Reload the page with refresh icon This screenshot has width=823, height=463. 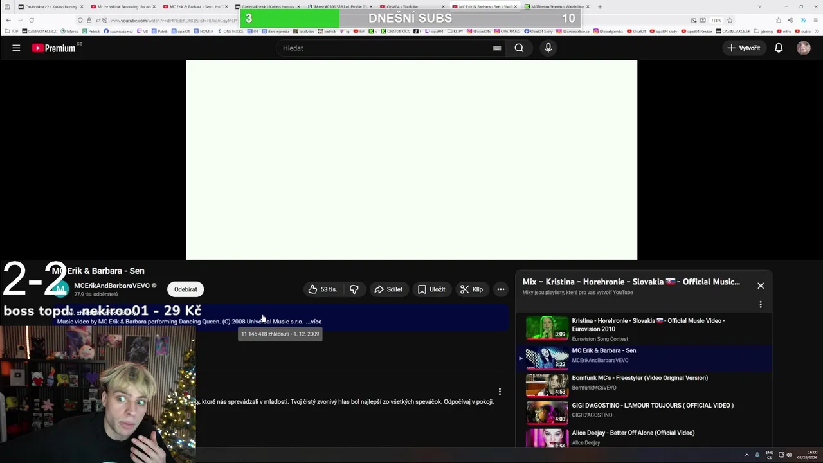pos(32,20)
